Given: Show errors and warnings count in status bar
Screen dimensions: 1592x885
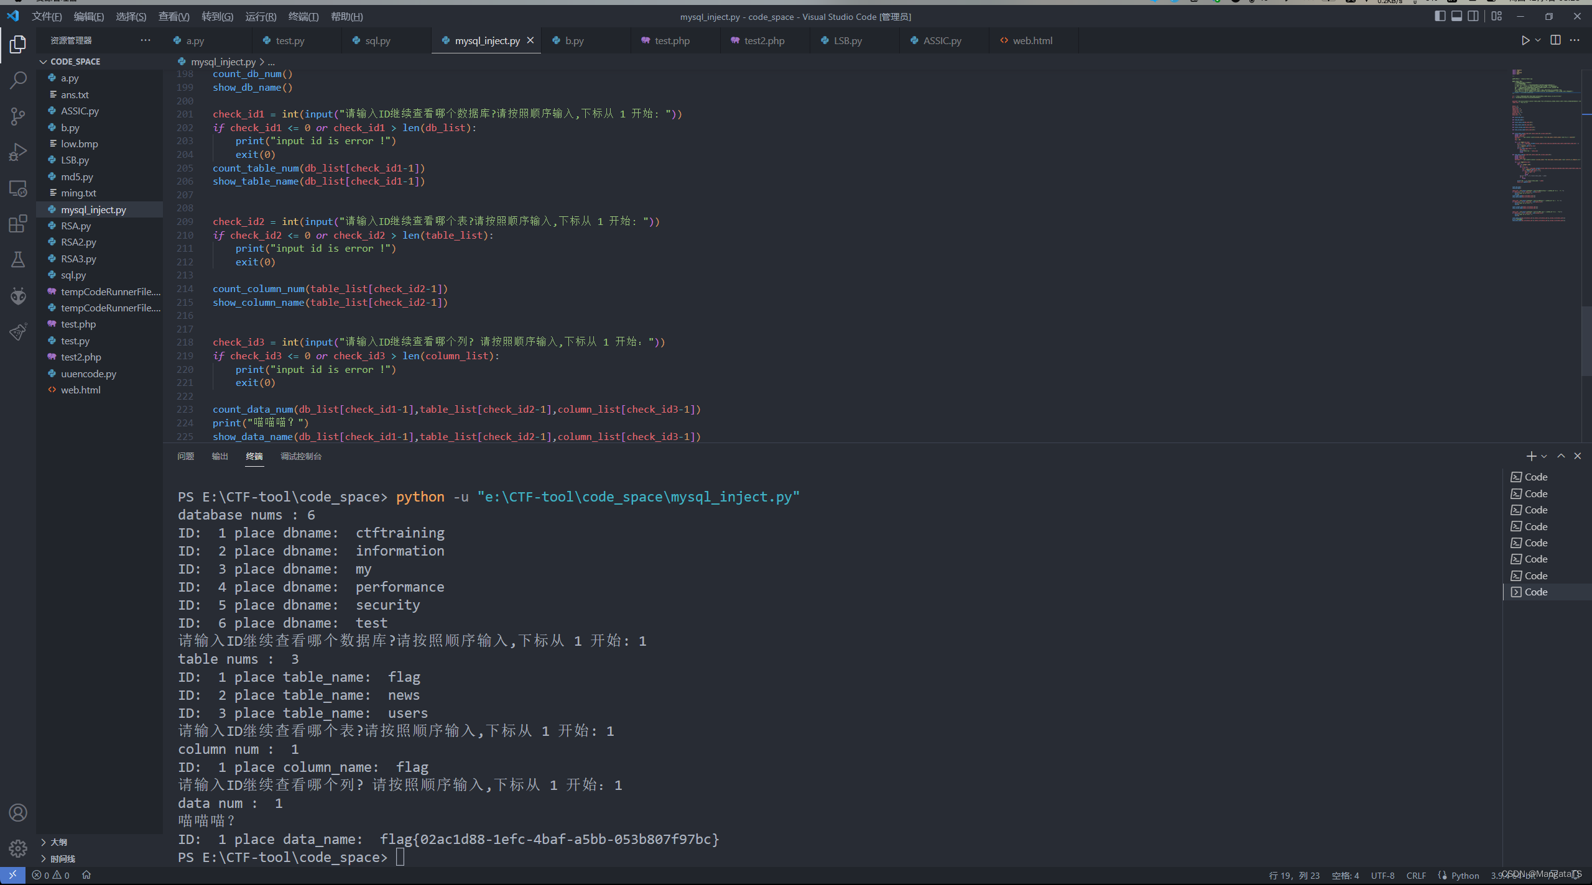Looking at the screenshot, I should [x=51, y=875].
